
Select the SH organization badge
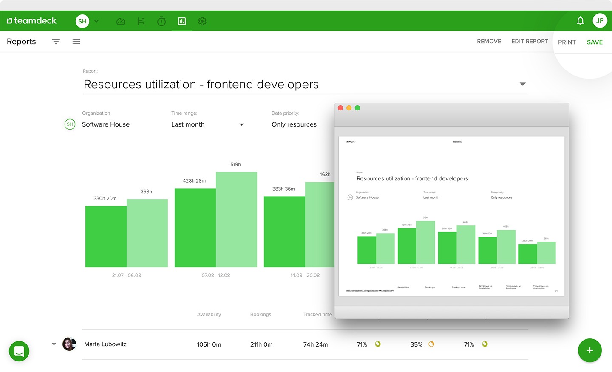(69, 124)
